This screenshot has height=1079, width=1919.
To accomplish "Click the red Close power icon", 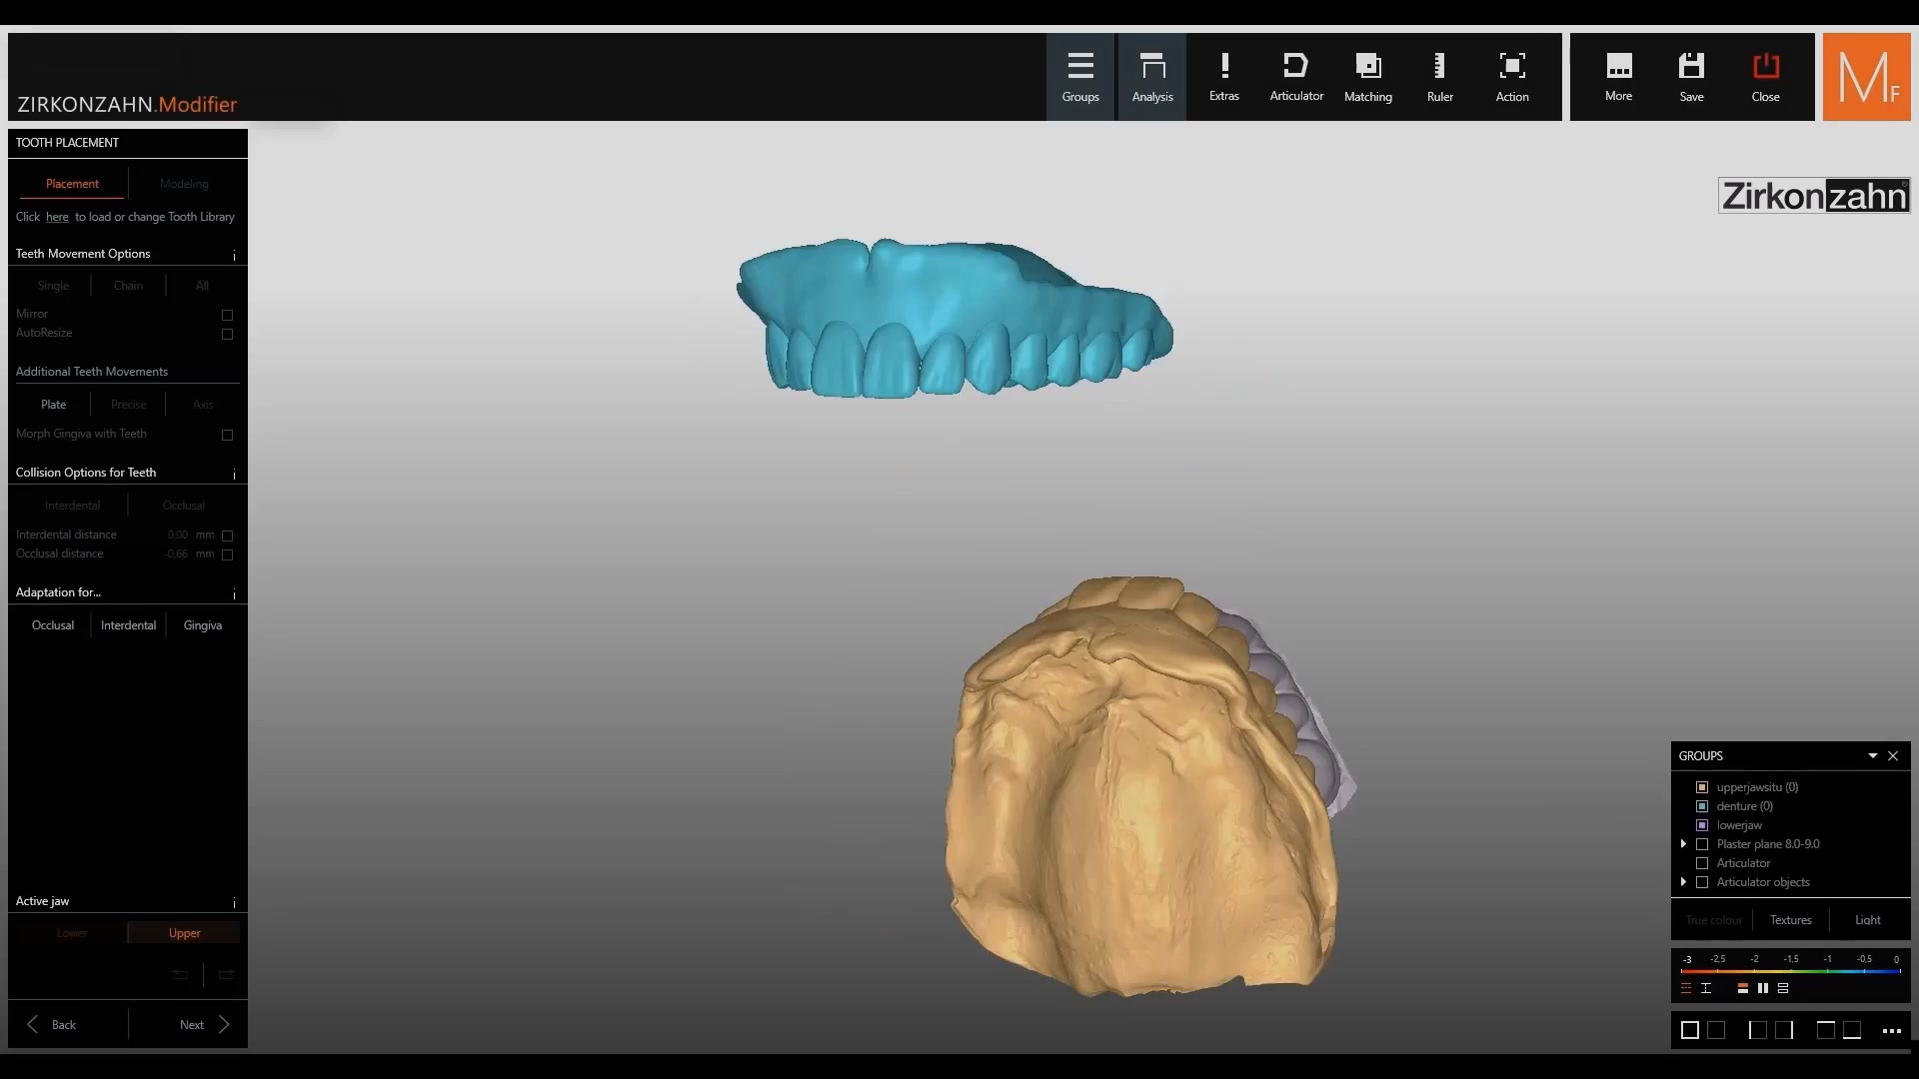I will (x=1766, y=77).
